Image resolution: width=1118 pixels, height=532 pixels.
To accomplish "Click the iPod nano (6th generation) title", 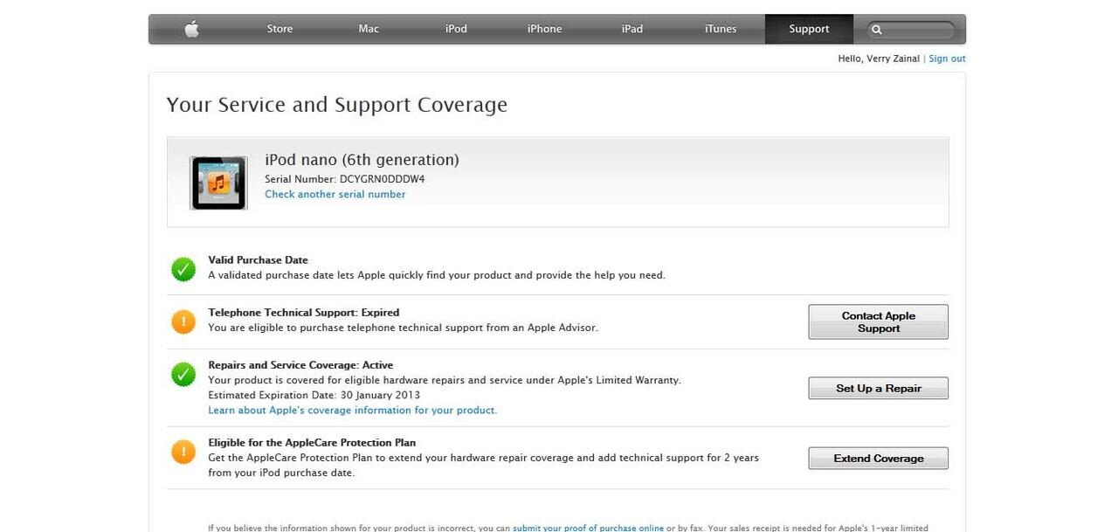I will click(362, 160).
